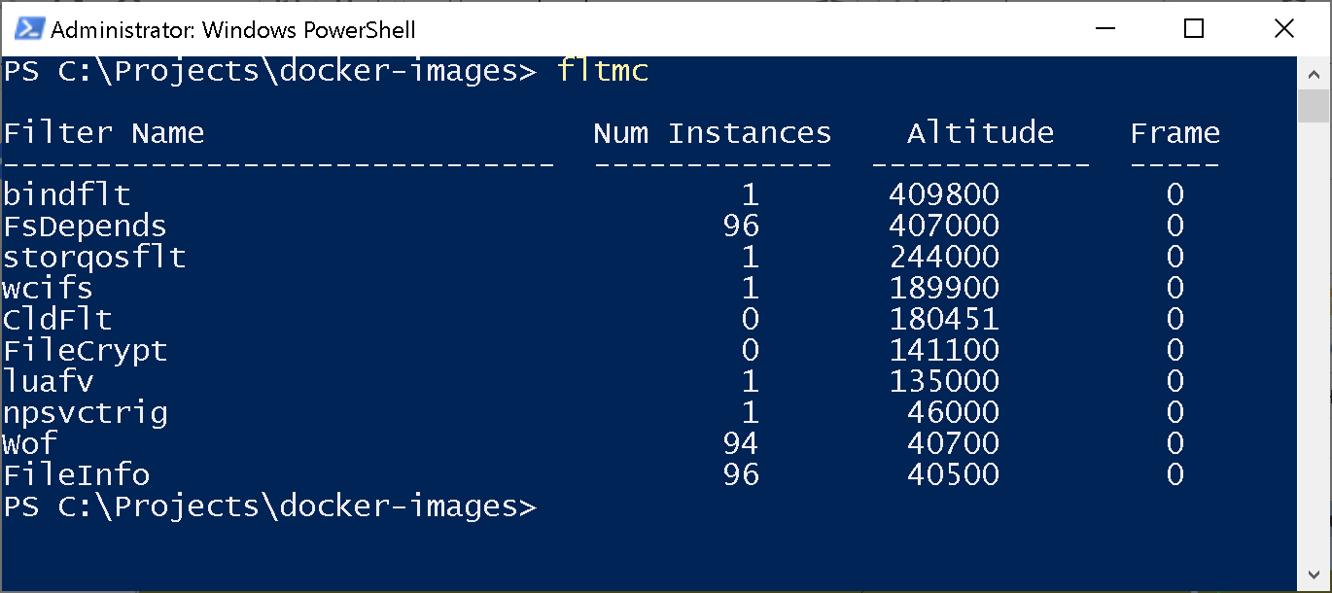Minimize the PowerShell window

pyautogui.click(x=1104, y=29)
